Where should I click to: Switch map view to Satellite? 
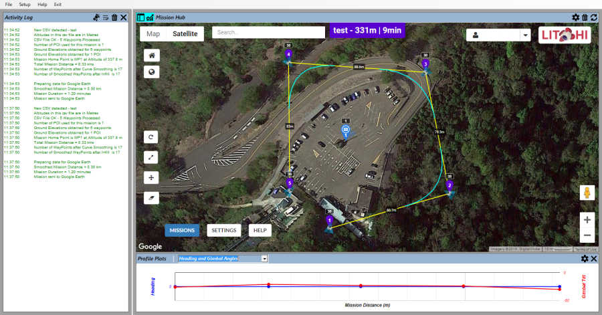click(185, 33)
